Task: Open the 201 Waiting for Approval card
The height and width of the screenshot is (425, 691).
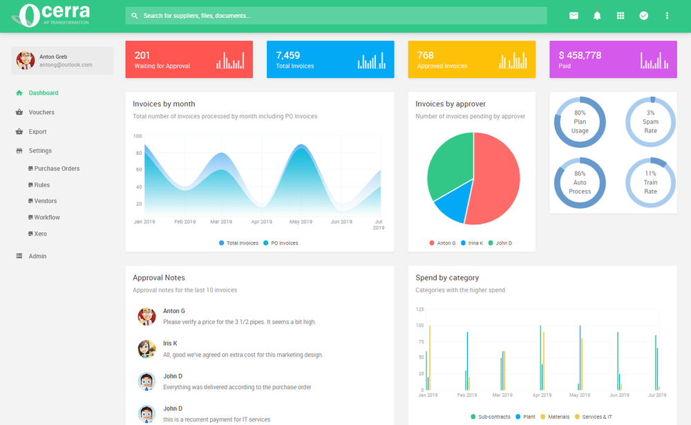Action: click(x=189, y=59)
